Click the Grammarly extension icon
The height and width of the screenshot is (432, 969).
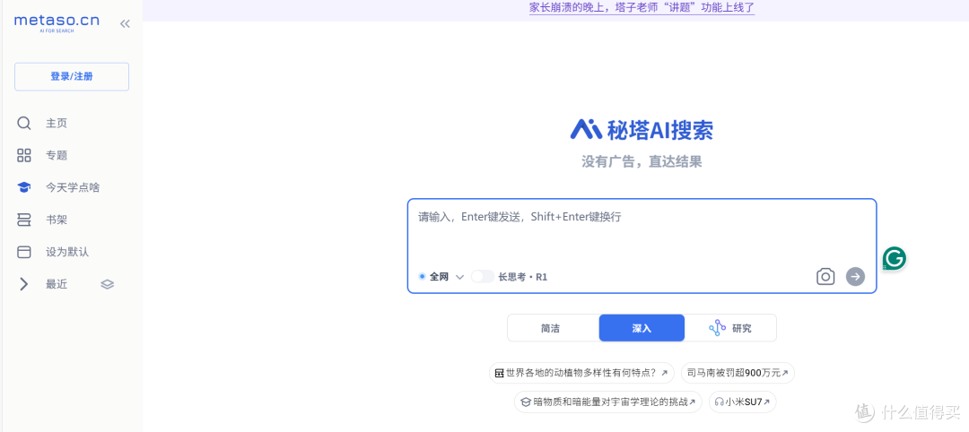coord(895,259)
